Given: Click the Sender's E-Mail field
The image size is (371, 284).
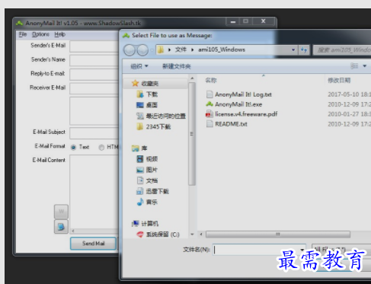Looking at the screenshot, I should point(94,46).
